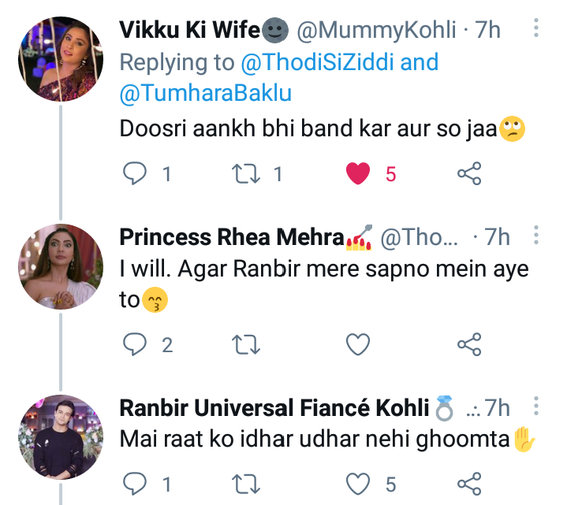
Task: Share Ranbir Universal Fiancé Kohli's tweet
Action: (469, 483)
